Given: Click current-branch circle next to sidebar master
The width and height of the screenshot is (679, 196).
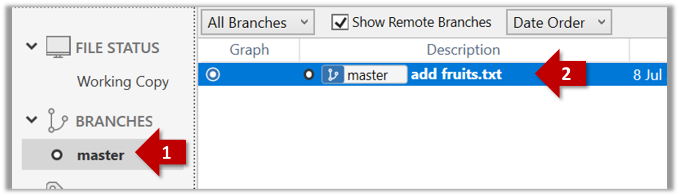Looking at the screenshot, I should 57,155.
